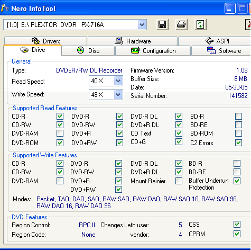Viewport: 251px width, 250px height.
Task: Minimize the Nero InfoTool window
Action: coord(230,8)
